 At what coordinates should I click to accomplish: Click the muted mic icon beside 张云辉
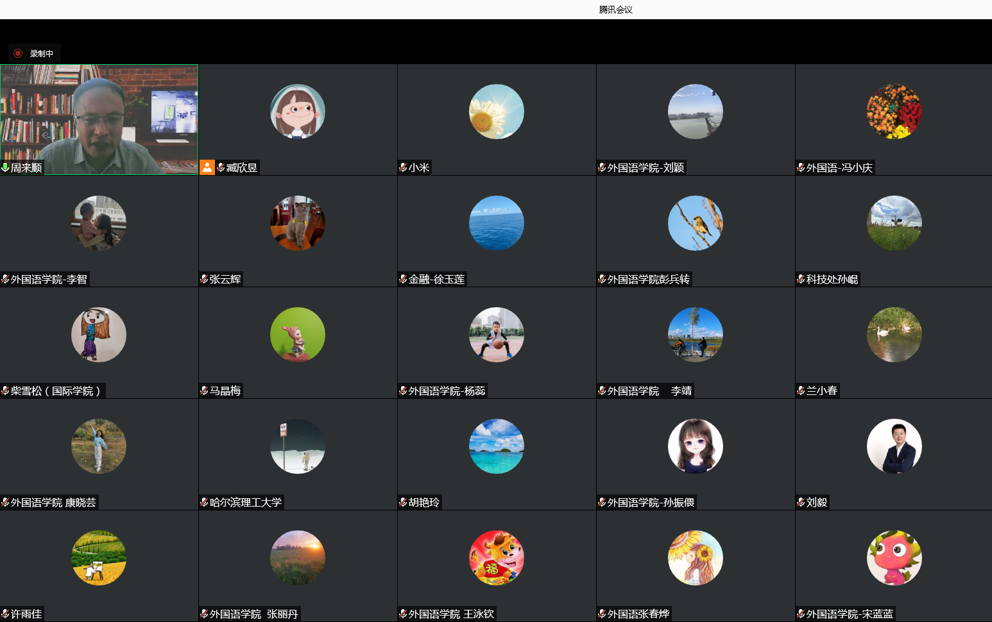204,279
